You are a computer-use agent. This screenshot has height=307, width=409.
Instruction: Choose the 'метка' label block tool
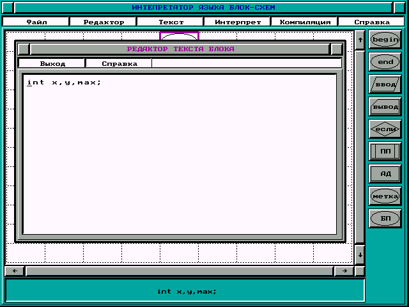click(385, 196)
